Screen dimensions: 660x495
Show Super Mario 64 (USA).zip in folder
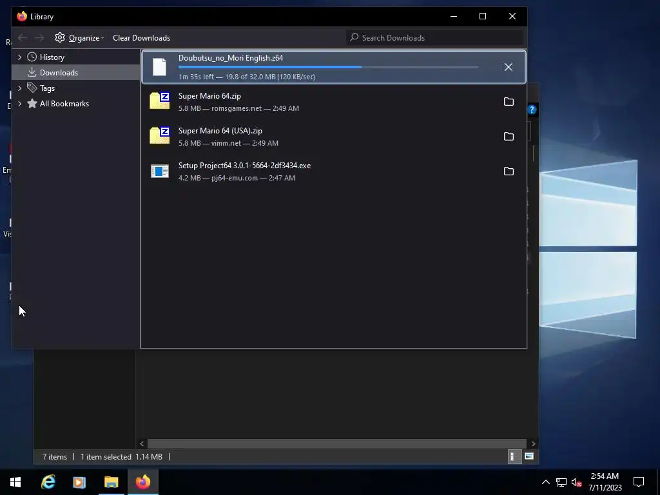click(509, 137)
